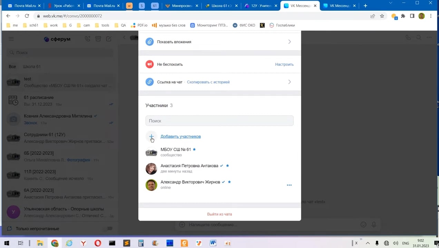Click the red Не беспокоить megaphone icon
This screenshot has height=248, width=439.
coord(149,64)
